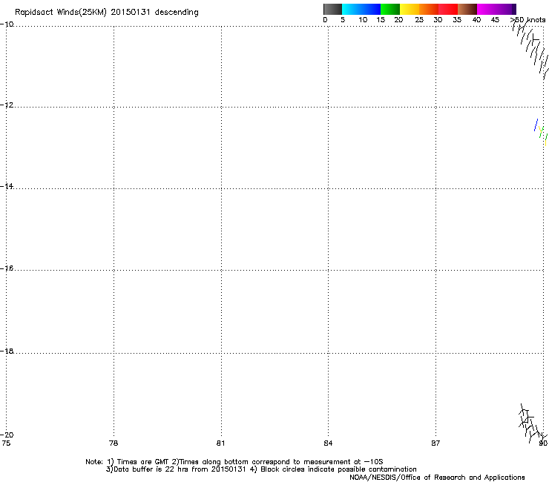Viewport: 549px width, 482px height.
Task: Click the black wind barb cluster near -20 latitude
Action: 531,423
